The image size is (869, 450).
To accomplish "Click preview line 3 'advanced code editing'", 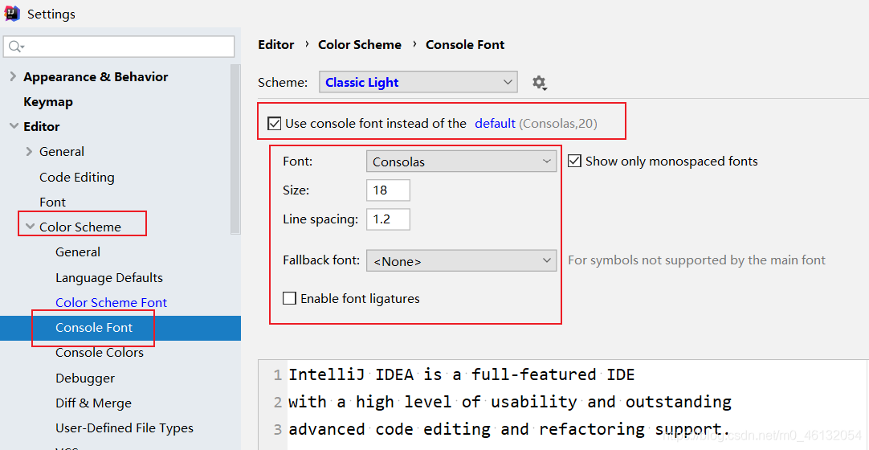I will [390, 429].
